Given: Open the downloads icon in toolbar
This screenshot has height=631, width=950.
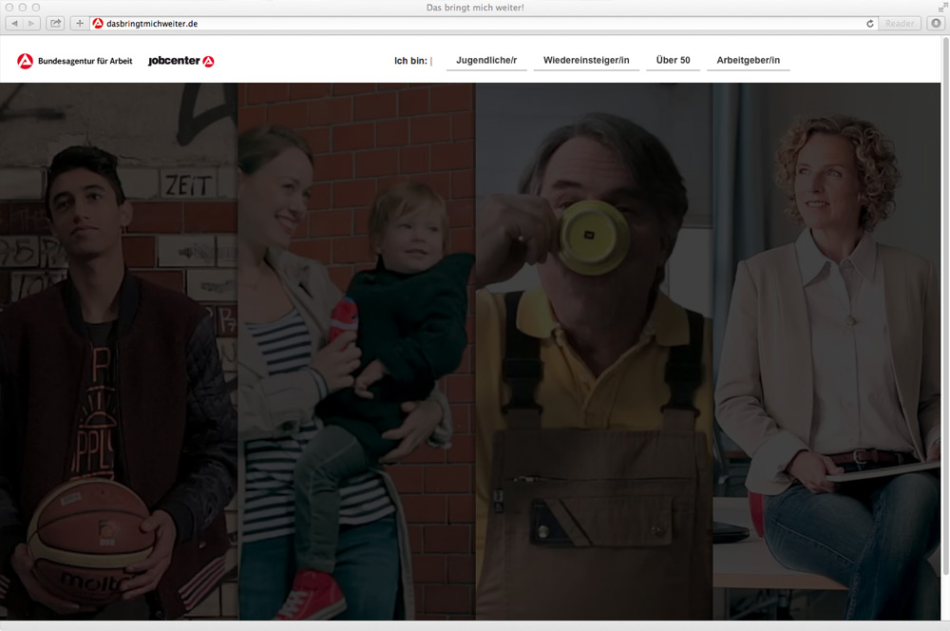Looking at the screenshot, I should pos(934,23).
